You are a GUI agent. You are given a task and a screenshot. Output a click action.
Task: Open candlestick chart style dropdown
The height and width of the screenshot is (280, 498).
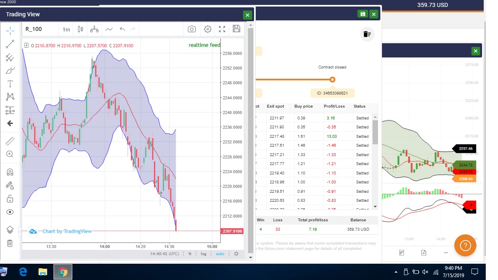click(x=80, y=29)
